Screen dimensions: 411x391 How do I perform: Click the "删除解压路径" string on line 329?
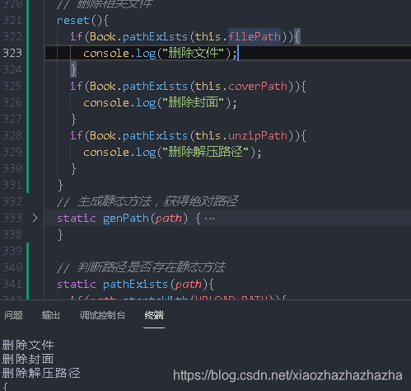[x=205, y=152]
